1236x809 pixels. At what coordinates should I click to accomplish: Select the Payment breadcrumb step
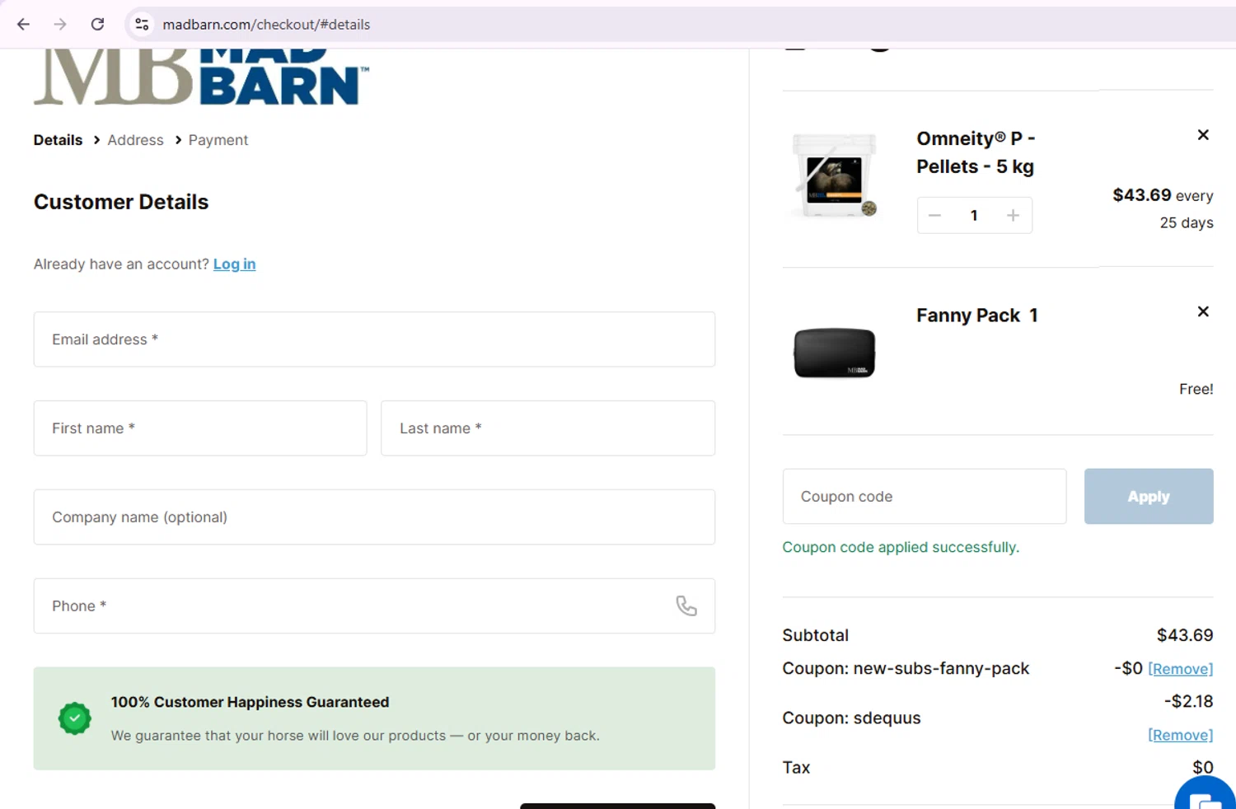218,140
